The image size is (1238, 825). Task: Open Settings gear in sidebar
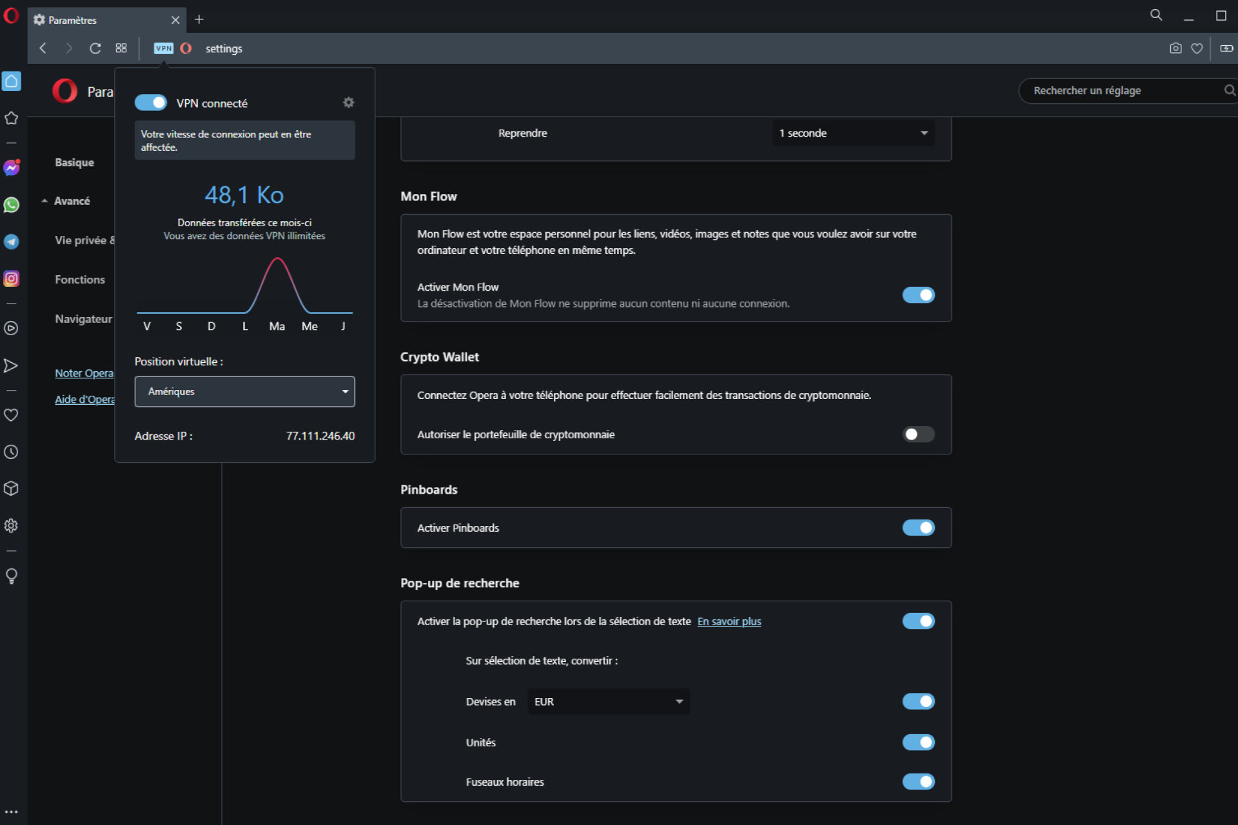tap(12, 526)
